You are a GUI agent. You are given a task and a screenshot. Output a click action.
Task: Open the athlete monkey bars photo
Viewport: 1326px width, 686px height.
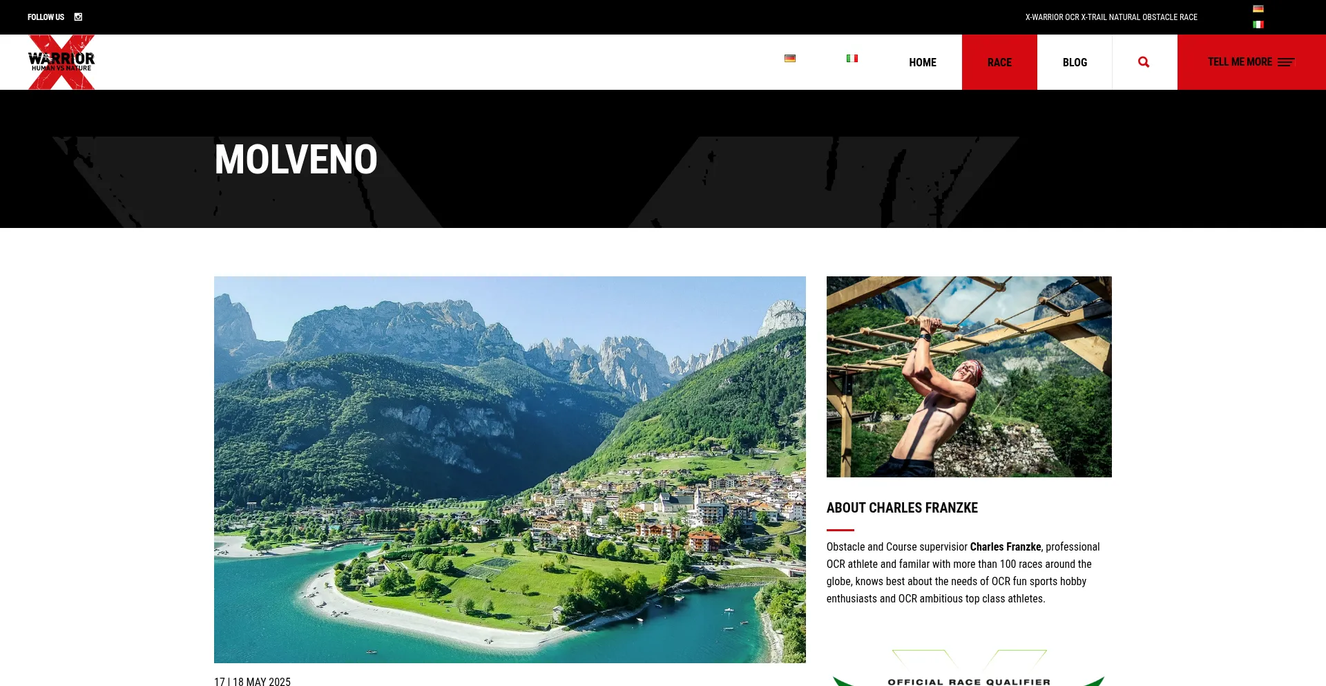point(969,377)
